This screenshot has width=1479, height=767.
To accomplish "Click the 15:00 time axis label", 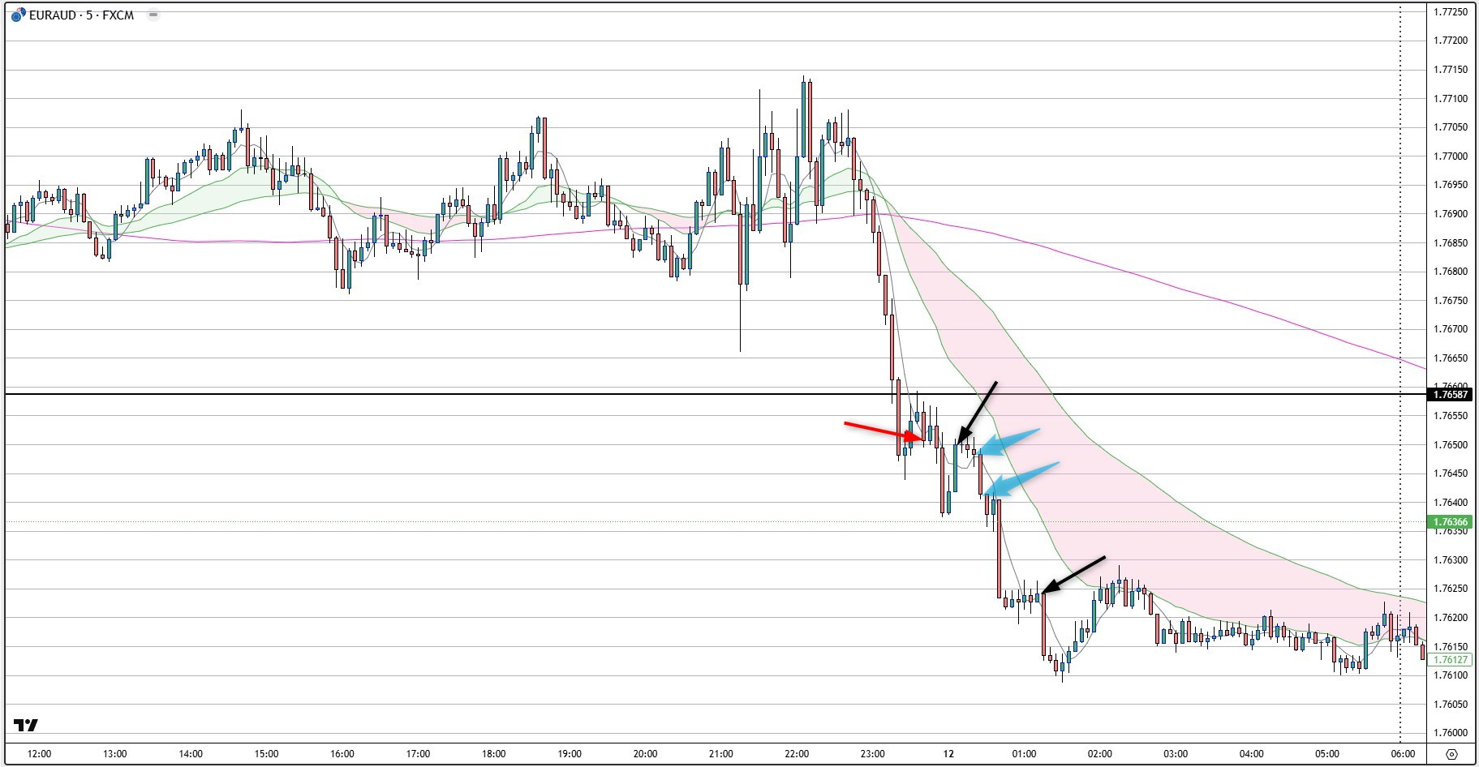I will (x=266, y=754).
